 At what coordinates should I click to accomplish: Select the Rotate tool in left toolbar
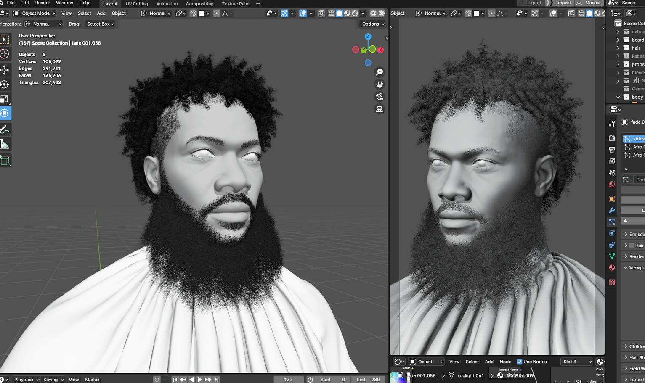pyautogui.click(x=5, y=84)
